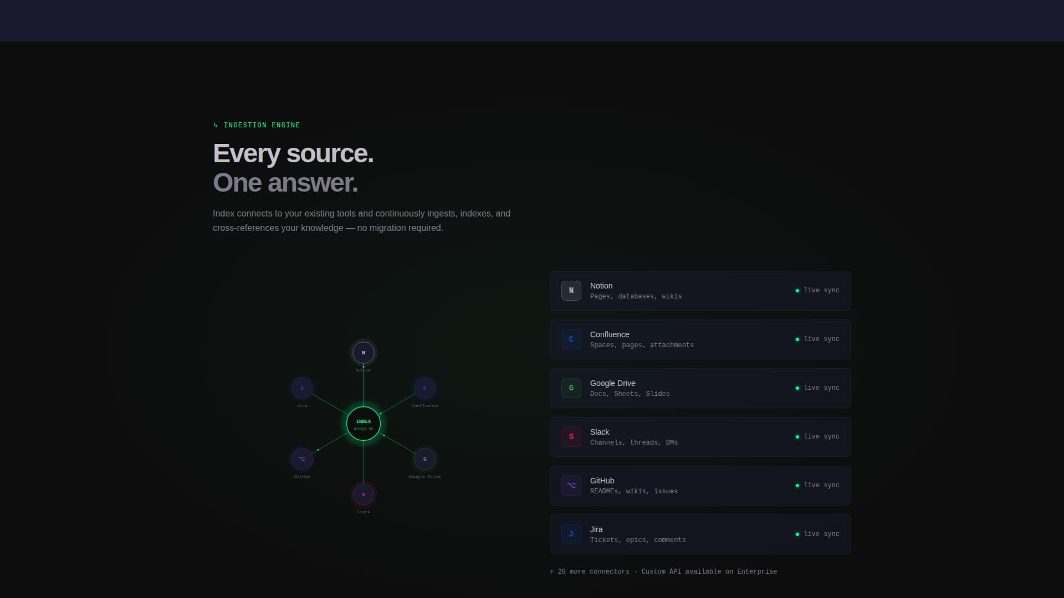
Task: Select the Slack node in the diagram
Action: point(364,494)
